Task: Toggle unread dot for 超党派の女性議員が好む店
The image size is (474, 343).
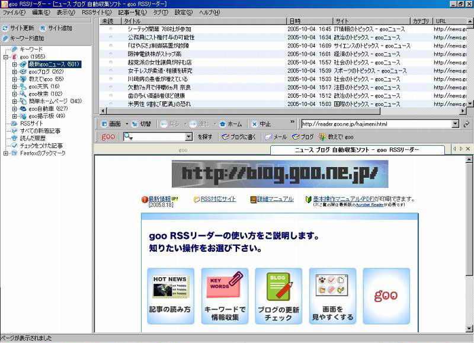Action: (x=111, y=62)
